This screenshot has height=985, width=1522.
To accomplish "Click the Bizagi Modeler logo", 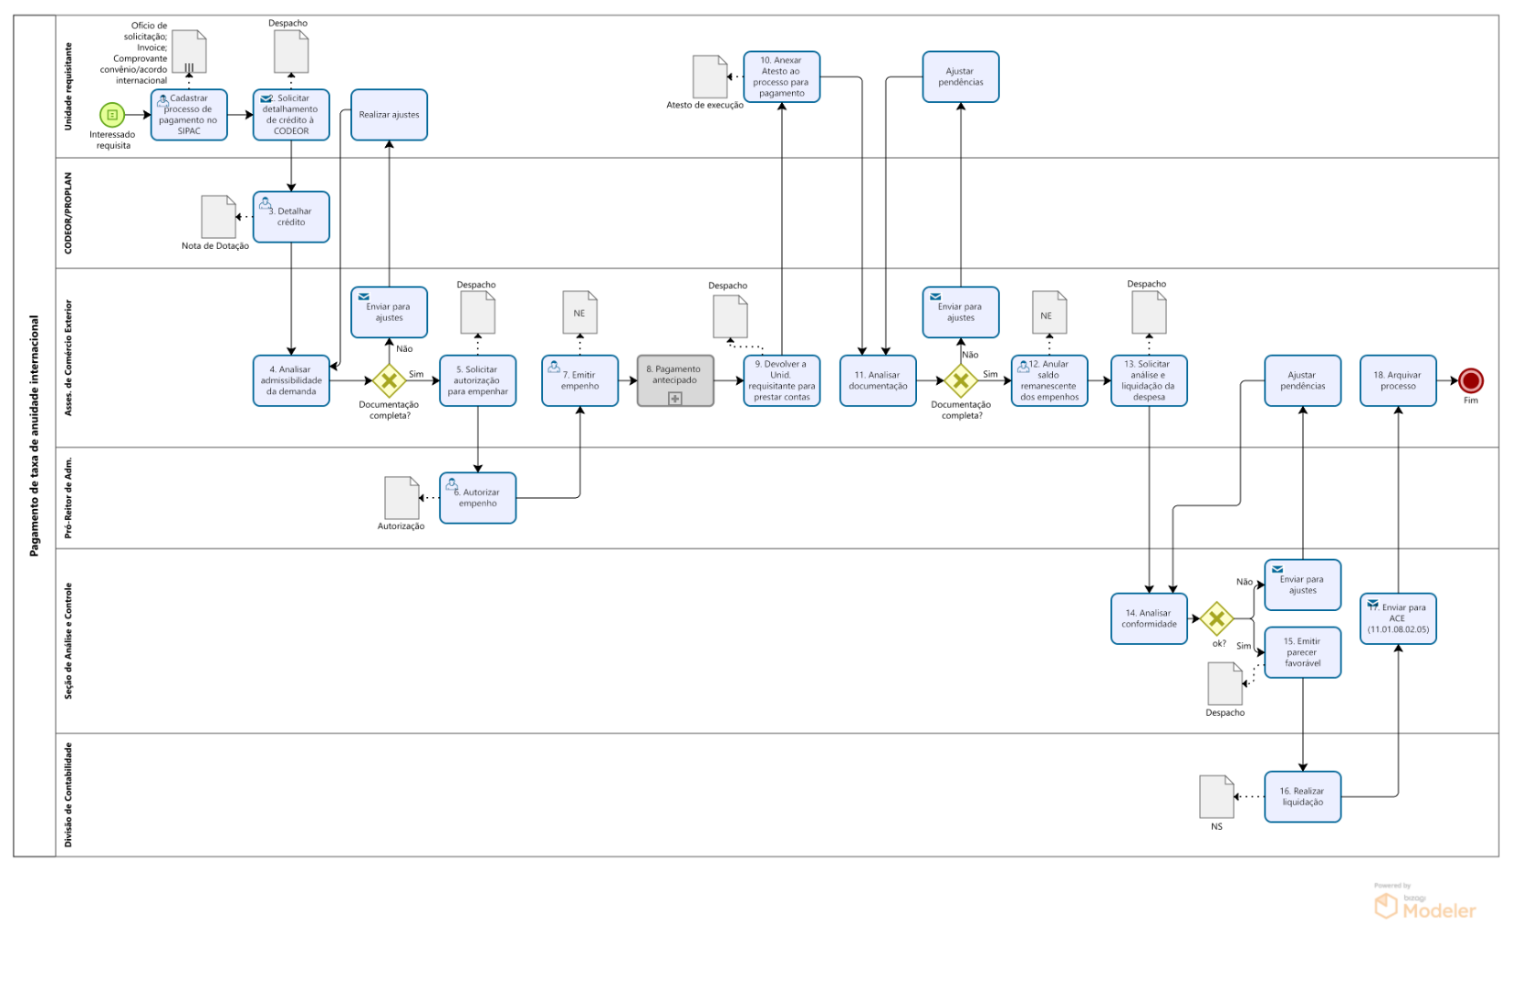I will (1424, 905).
